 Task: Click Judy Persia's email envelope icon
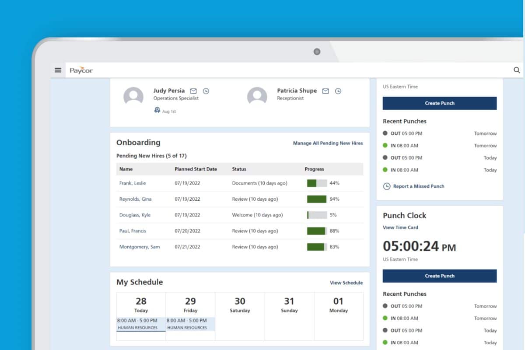193,91
